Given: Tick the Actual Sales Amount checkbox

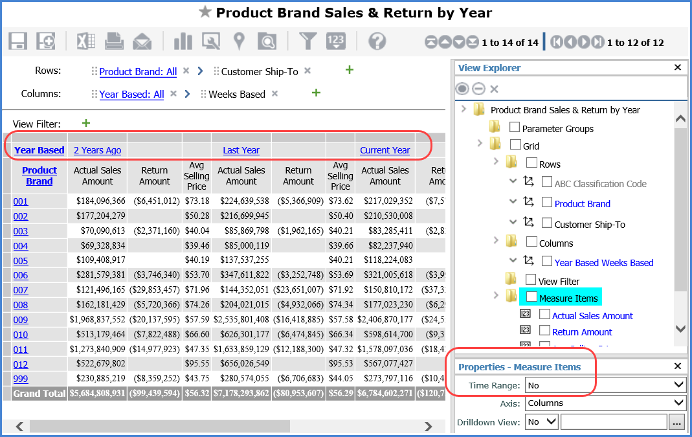Looking at the screenshot, I should [x=544, y=315].
